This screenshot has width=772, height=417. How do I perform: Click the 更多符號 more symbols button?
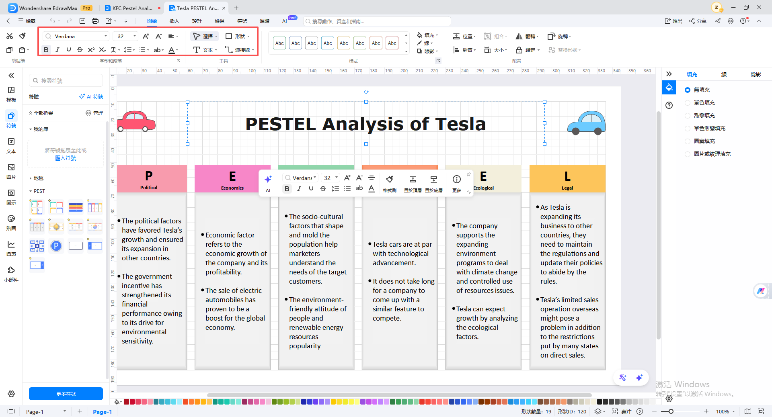[x=66, y=394]
